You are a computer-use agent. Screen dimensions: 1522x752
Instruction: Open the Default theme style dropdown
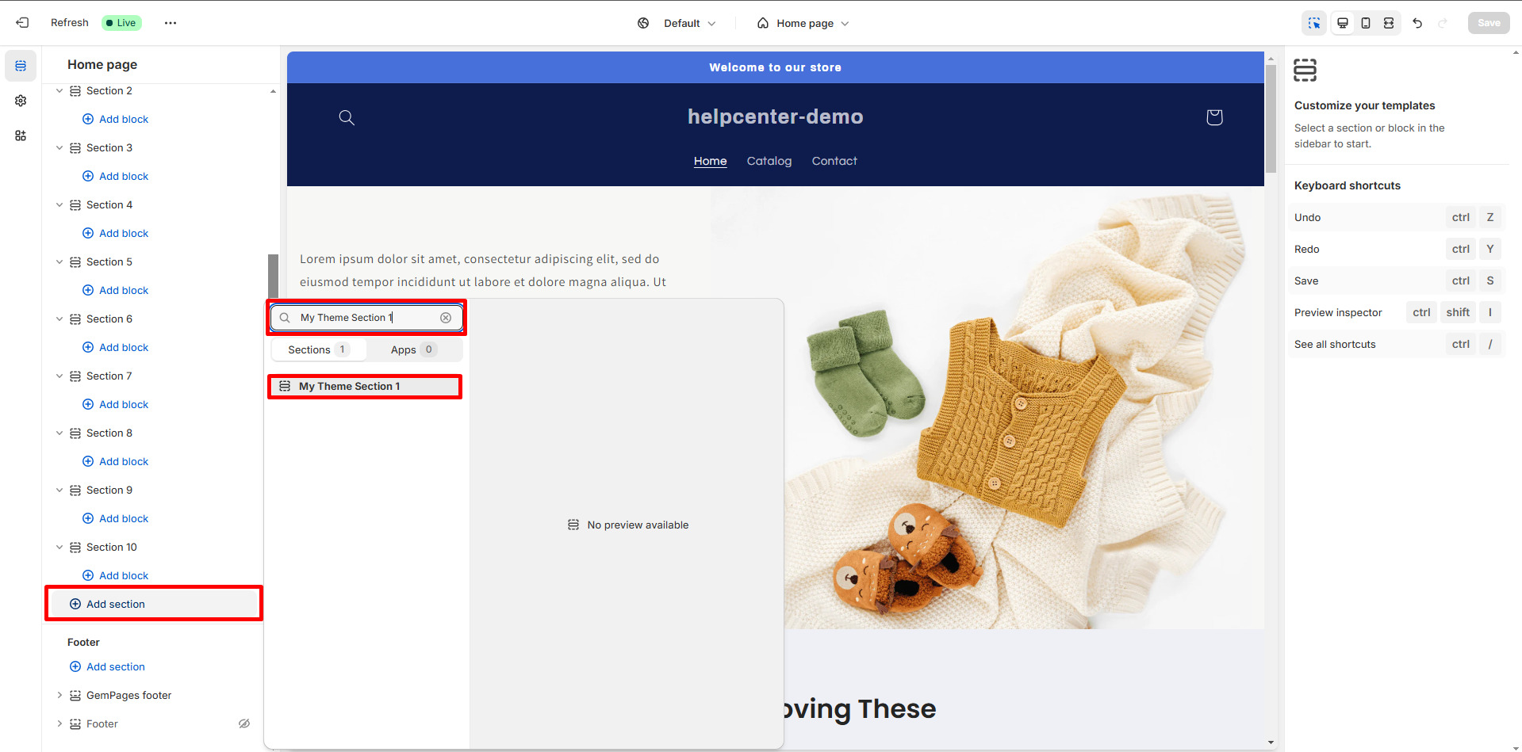coord(678,23)
